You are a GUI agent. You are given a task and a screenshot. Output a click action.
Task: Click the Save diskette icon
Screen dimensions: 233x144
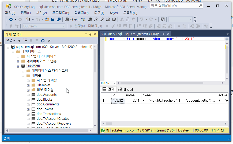(53, 19)
